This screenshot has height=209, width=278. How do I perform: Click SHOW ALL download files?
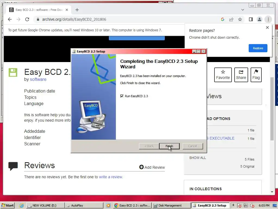198,158
